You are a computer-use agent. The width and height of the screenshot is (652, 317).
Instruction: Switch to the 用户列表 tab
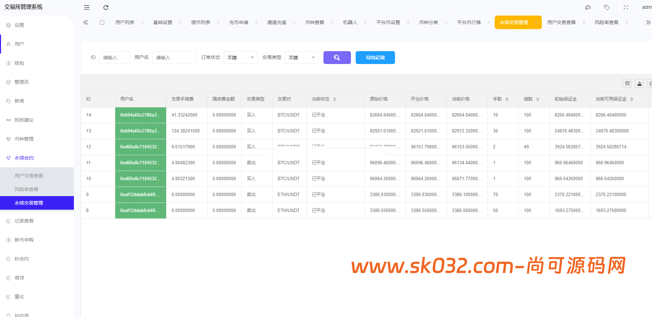pos(124,22)
